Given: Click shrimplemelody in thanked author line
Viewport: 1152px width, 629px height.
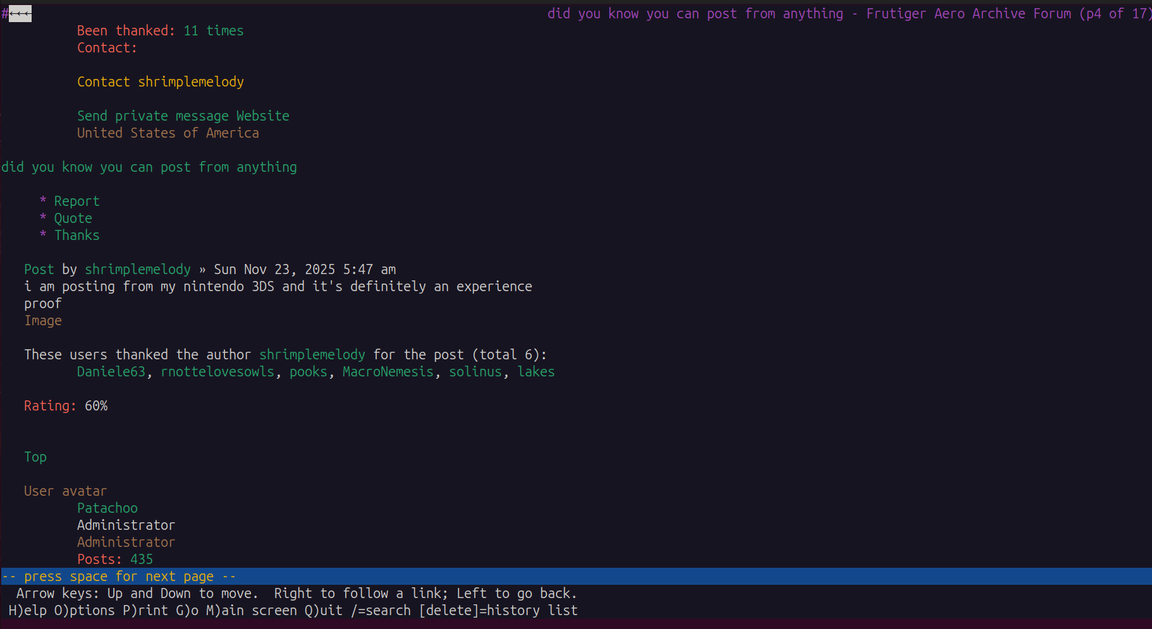Looking at the screenshot, I should tap(312, 355).
